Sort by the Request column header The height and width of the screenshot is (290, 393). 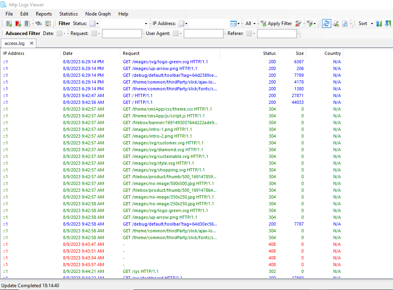pyautogui.click(x=170, y=53)
